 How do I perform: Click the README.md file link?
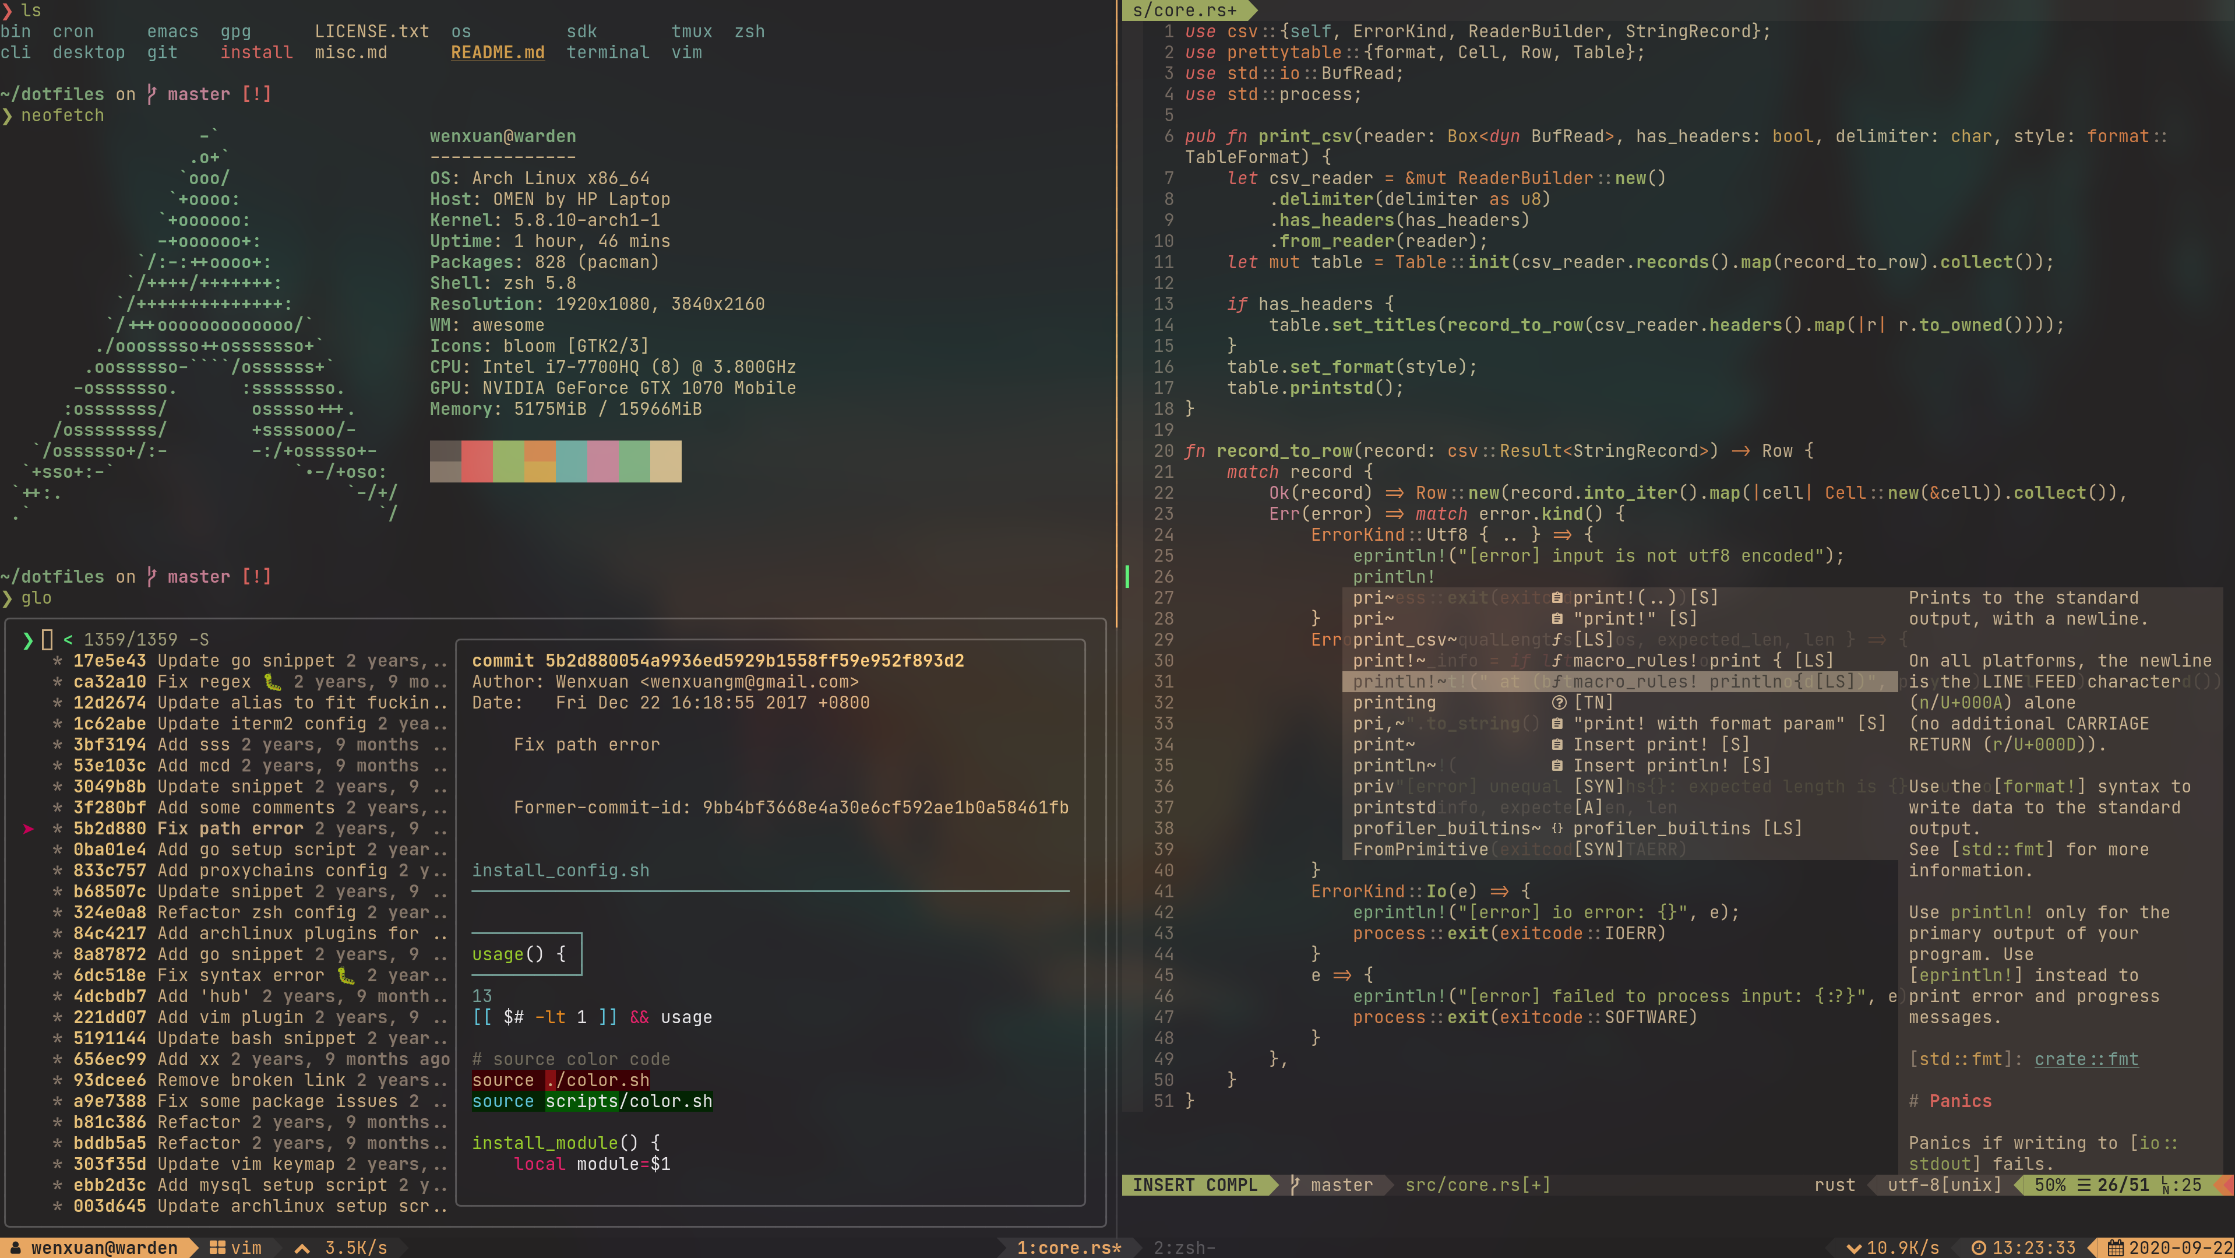click(497, 53)
